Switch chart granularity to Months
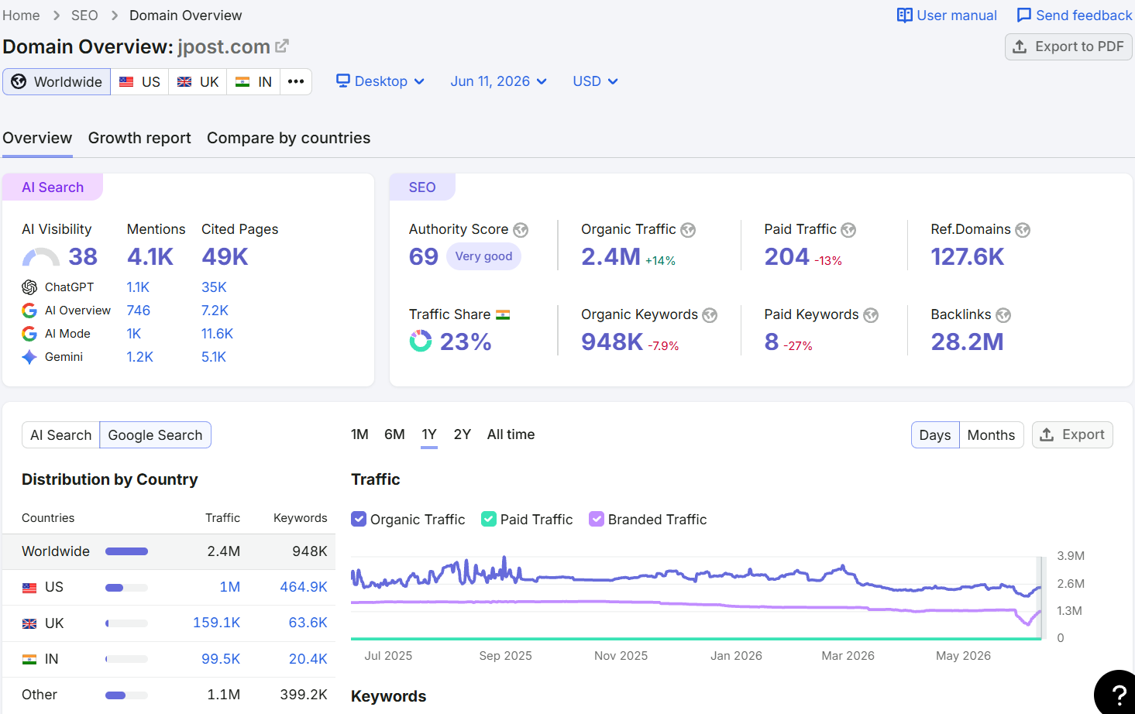 pos(991,435)
